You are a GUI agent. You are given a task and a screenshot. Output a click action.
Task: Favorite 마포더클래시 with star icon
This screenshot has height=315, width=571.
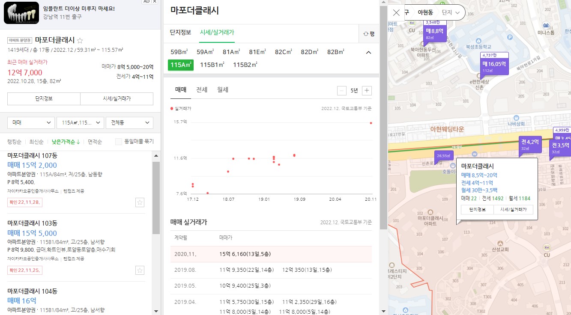coord(80,41)
